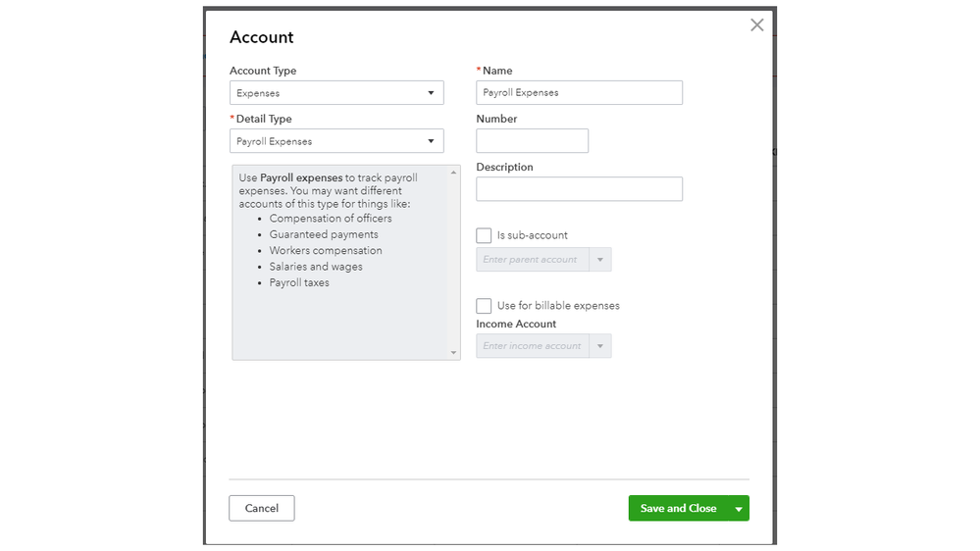Open the Account Type dropdown

[336, 93]
